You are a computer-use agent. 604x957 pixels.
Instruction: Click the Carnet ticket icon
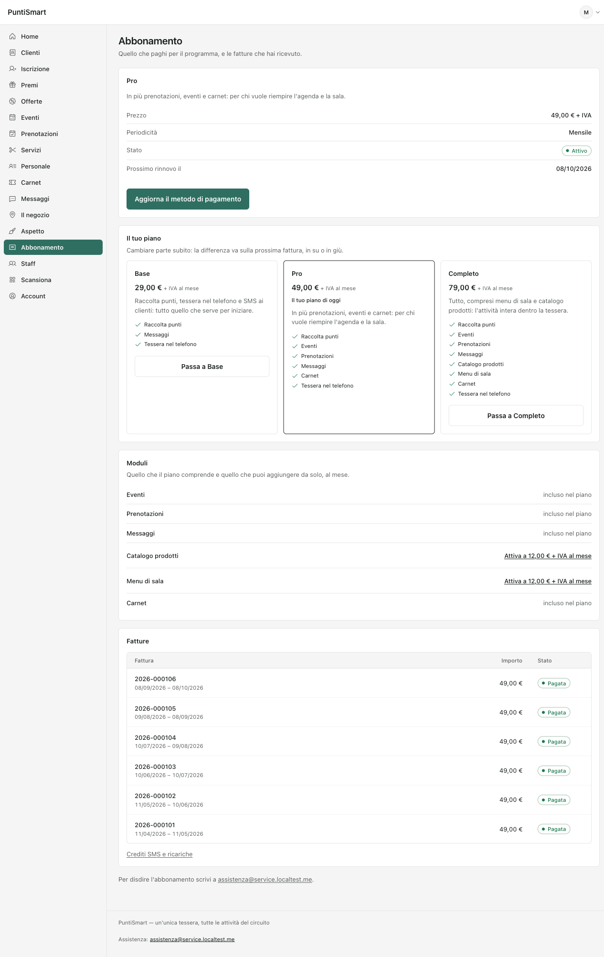[12, 182]
